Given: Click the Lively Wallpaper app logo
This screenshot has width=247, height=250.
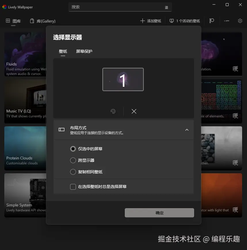Looking at the screenshot, I should [4, 7].
